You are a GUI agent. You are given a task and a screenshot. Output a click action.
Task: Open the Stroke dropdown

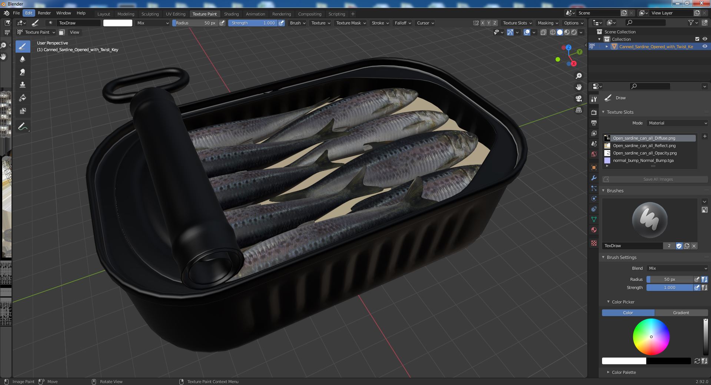[x=380, y=23]
